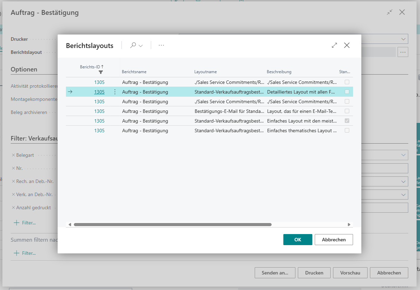
Task: Open 1305 link in the Bestätigungs-E-Mail row
Action: click(x=99, y=111)
